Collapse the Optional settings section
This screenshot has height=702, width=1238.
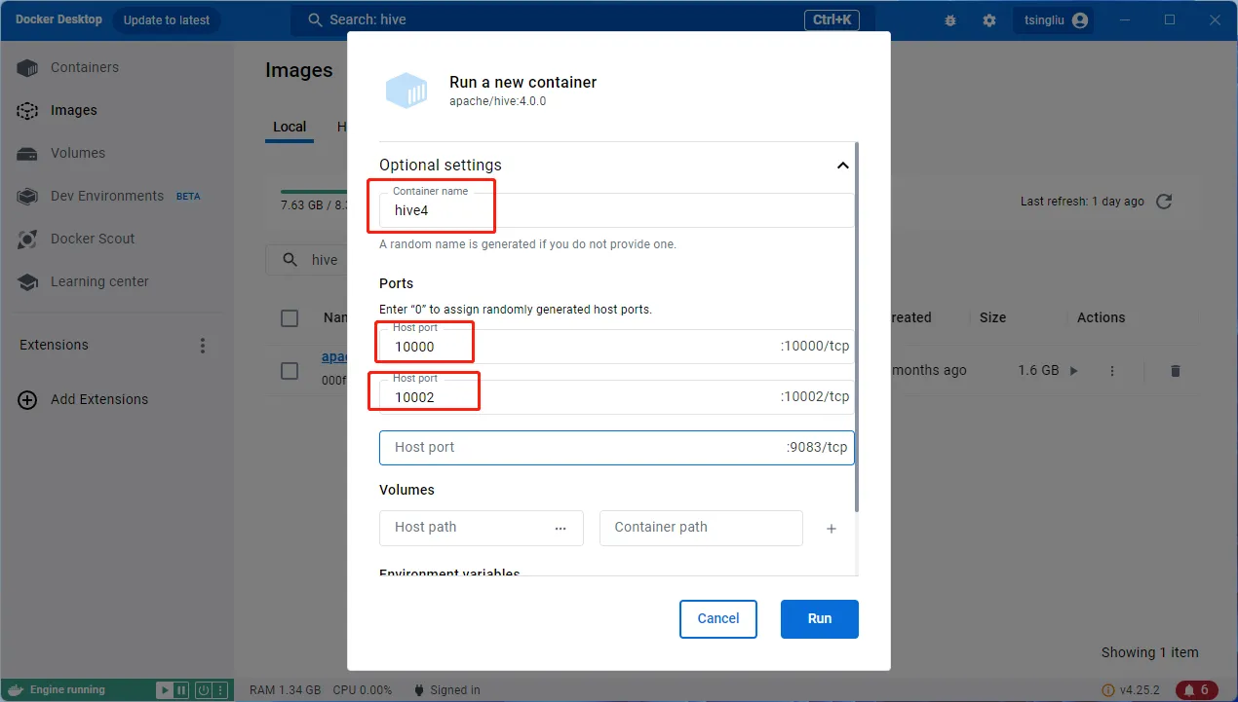pyautogui.click(x=843, y=166)
